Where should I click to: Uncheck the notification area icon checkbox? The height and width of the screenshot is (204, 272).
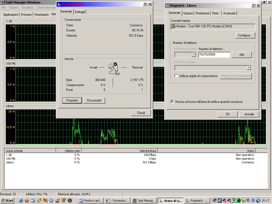(172, 102)
